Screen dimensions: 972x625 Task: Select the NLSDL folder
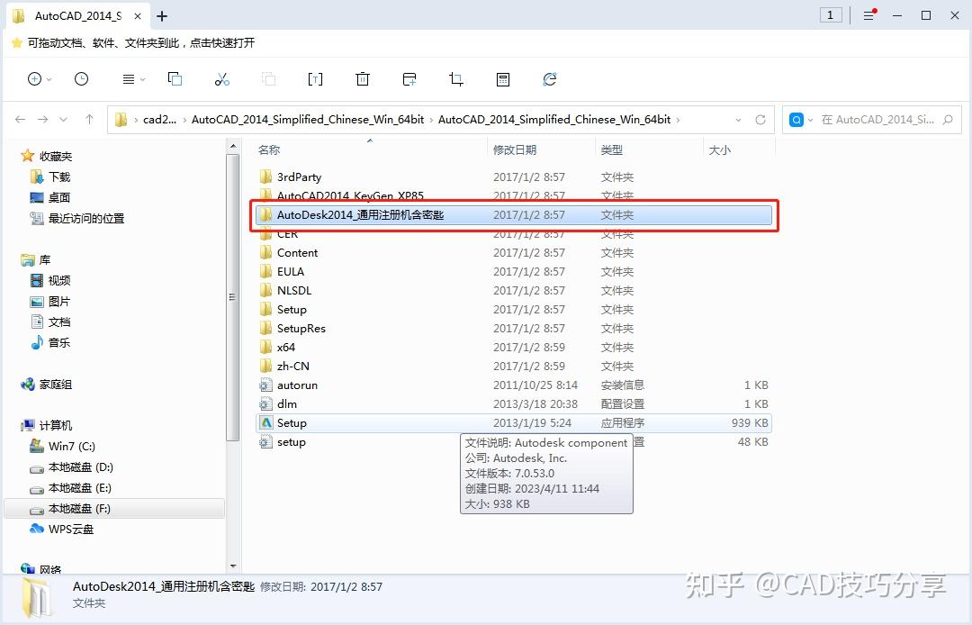[513, 290]
